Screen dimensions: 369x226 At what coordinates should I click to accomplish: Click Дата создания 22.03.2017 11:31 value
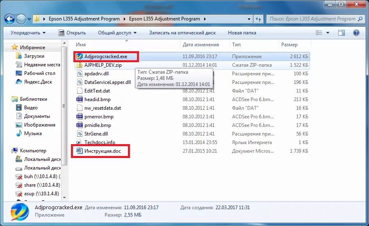pos(232,208)
